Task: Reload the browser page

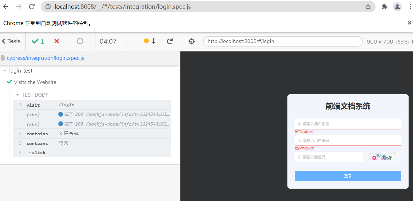Action: click(32, 7)
